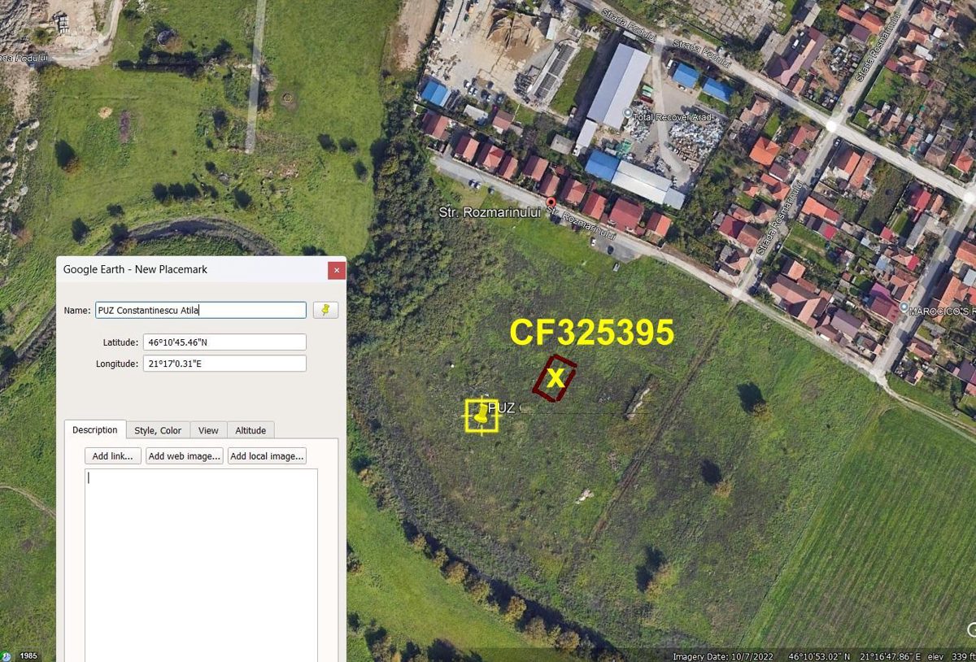
Task: Click the MAROCICO'S place marker icon
Action: tap(905, 307)
